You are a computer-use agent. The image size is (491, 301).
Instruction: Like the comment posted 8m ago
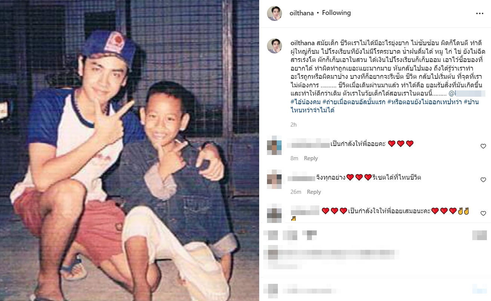[483, 146]
